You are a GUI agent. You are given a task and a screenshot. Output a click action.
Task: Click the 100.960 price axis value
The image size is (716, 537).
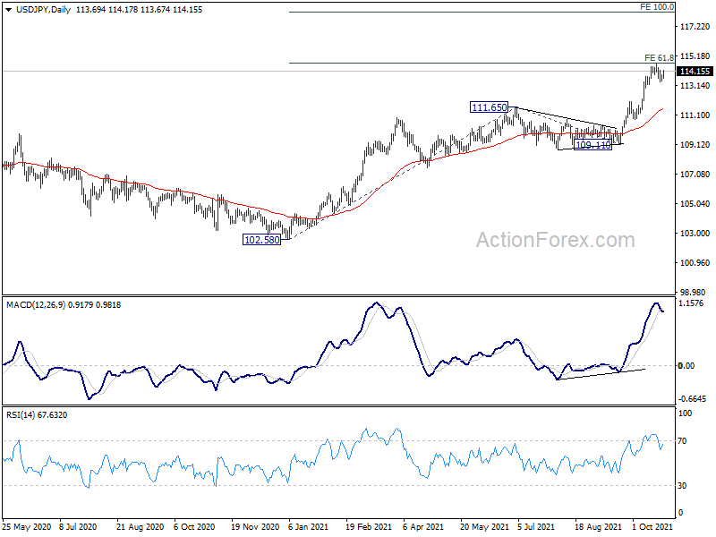(x=695, y=263)
